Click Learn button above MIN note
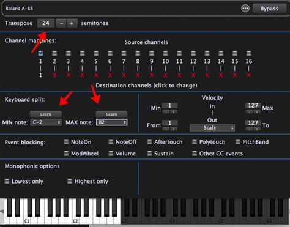This screenshot has width=290, height=227. point(45,114)
